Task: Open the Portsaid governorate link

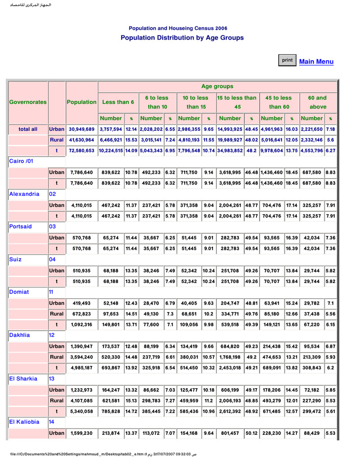Action: click(x=21, y=226)
